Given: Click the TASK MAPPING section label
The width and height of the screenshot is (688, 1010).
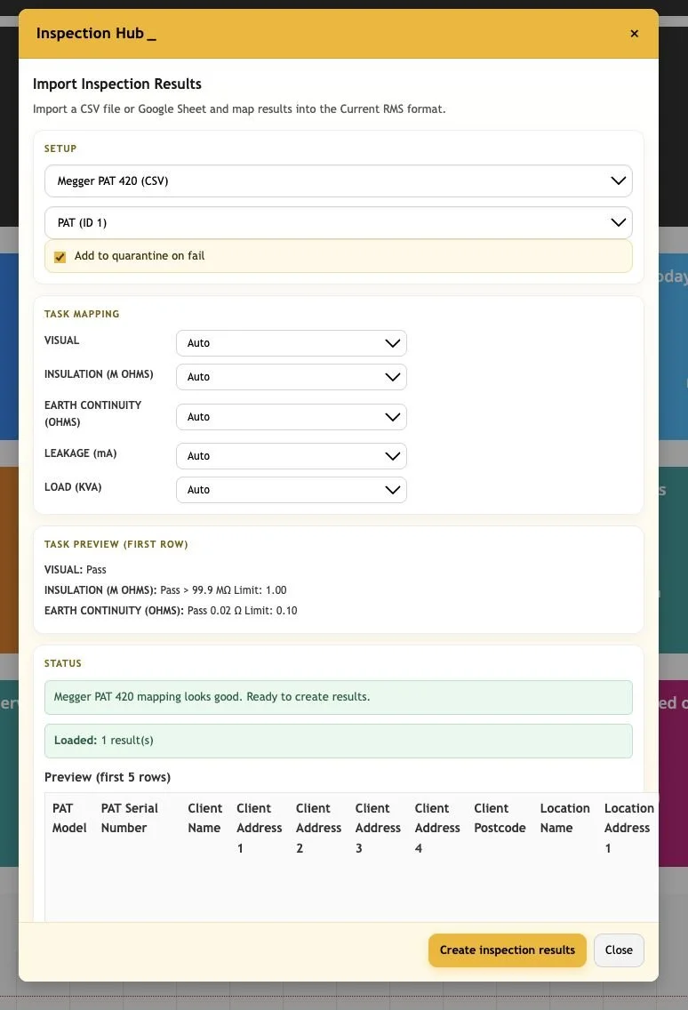Looking at the screenshot, I should pos(82,314).
